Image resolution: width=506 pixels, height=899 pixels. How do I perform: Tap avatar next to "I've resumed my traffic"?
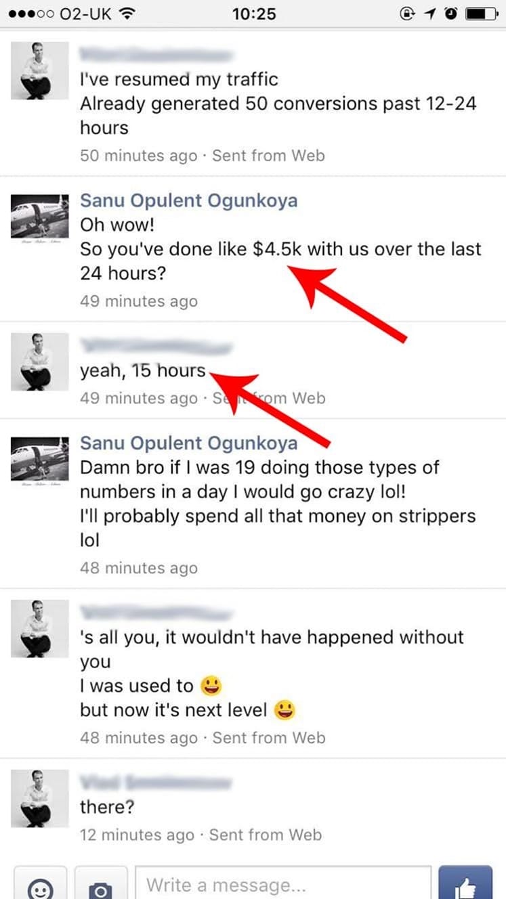pos(40,70)
